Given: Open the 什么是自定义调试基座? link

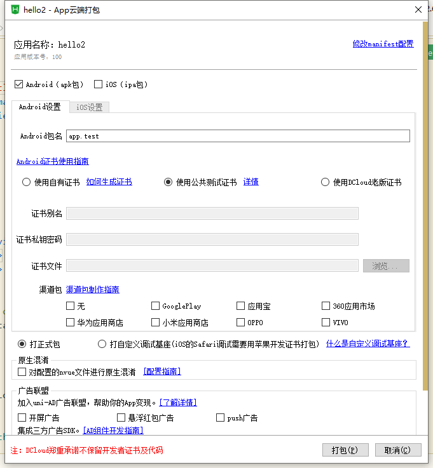Looking at the screenshot, I should coord(368,344).
